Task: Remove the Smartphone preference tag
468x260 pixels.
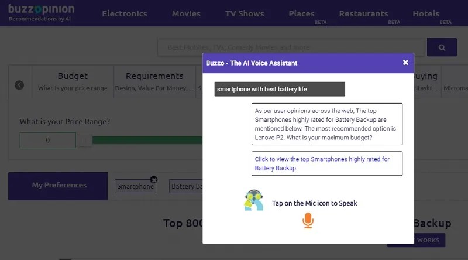Action: pyautogui.click(x=154, y=179)
